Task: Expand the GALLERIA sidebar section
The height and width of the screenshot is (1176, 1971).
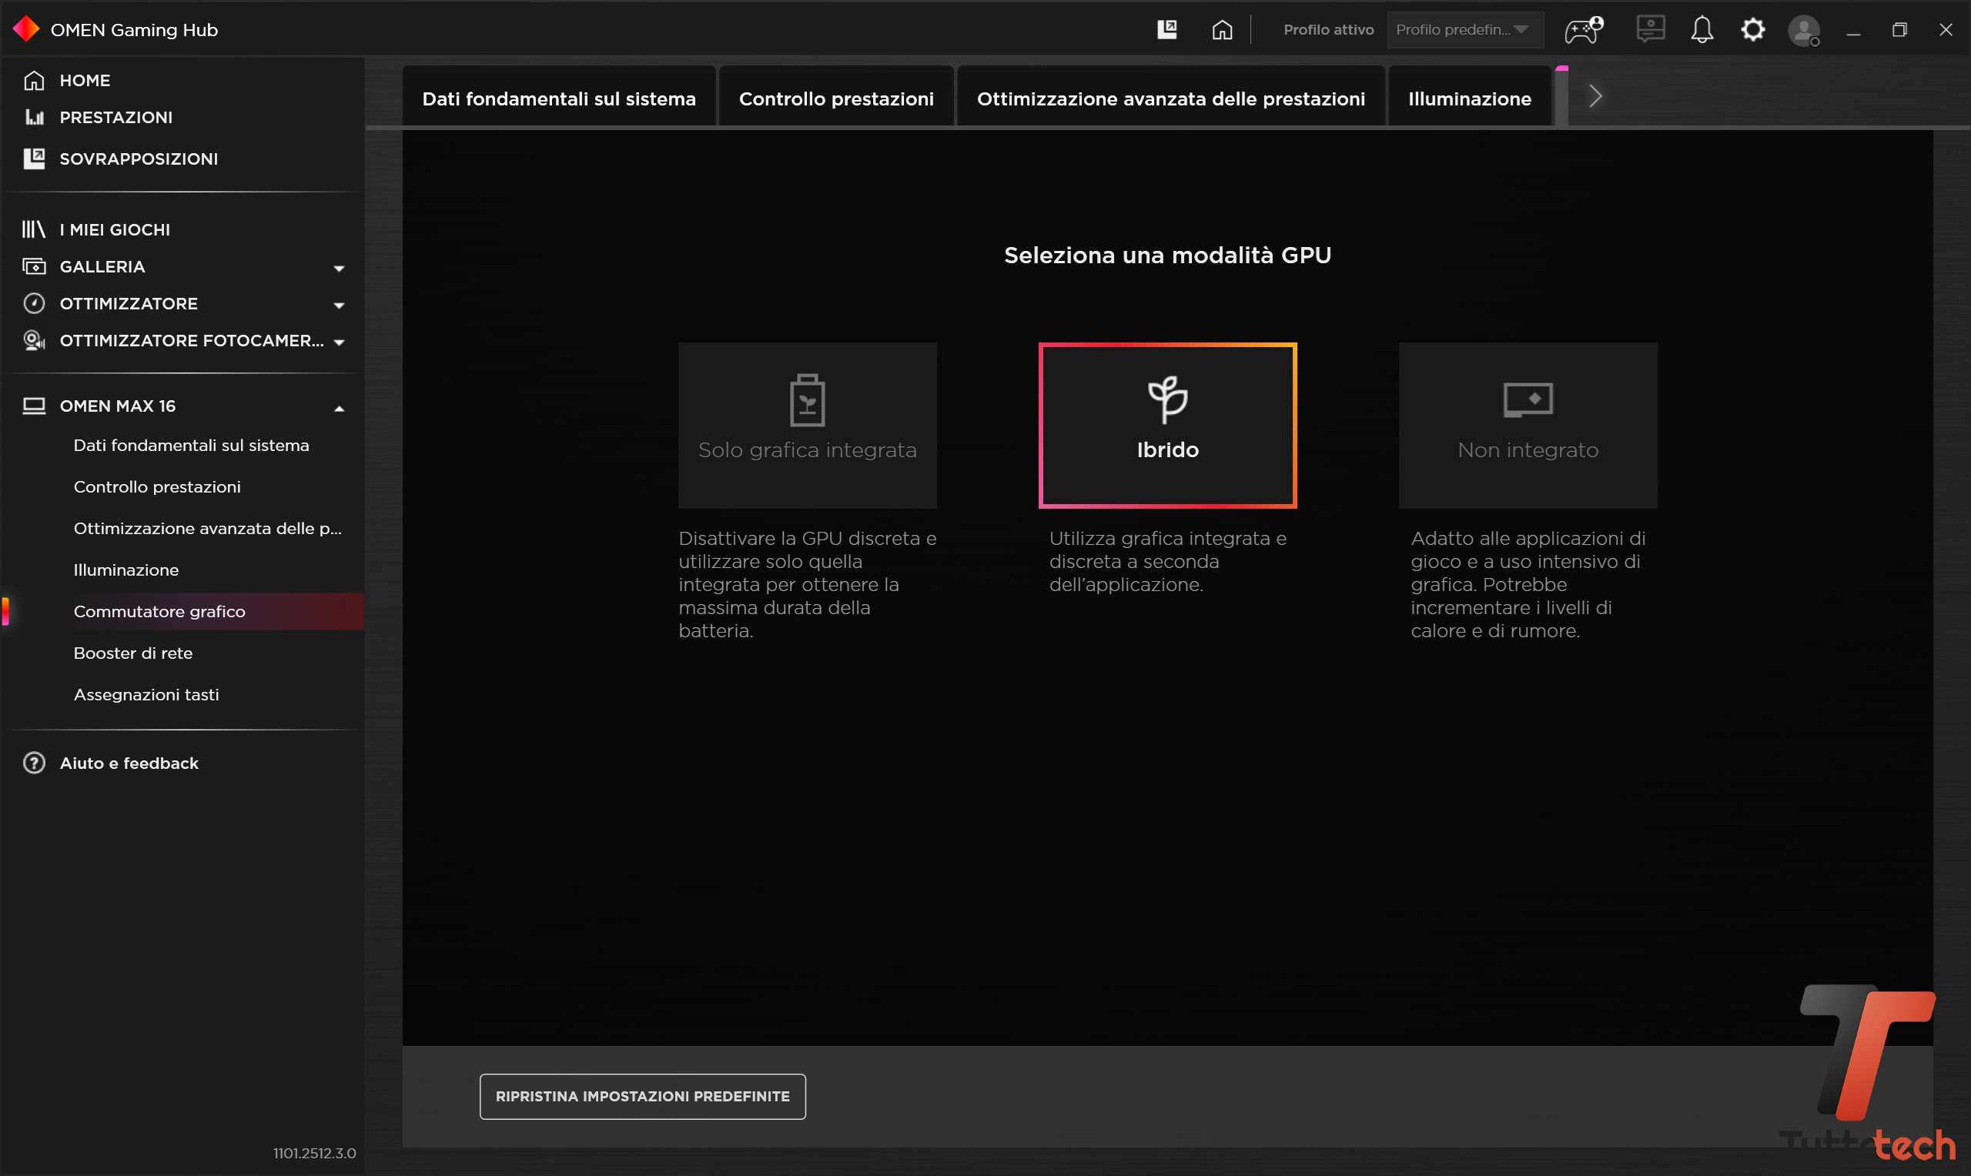Action: click(339, 267)
